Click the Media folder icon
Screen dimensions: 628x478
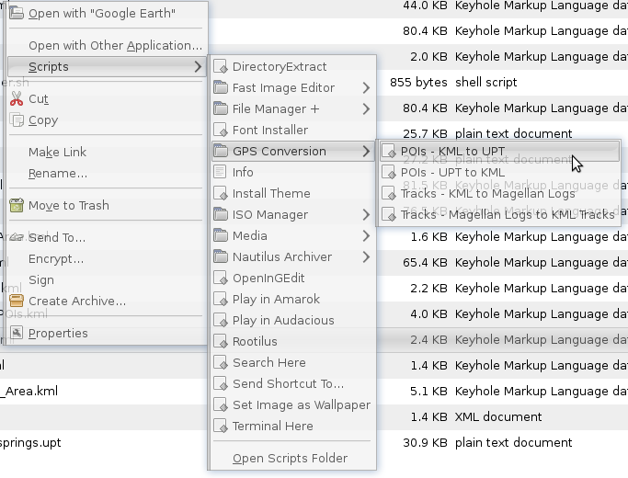[221, 235]
